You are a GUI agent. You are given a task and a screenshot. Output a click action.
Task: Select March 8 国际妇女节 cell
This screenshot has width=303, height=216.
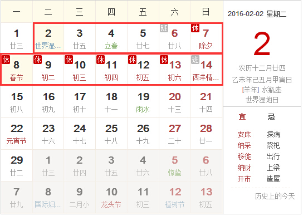click(48, 197)
